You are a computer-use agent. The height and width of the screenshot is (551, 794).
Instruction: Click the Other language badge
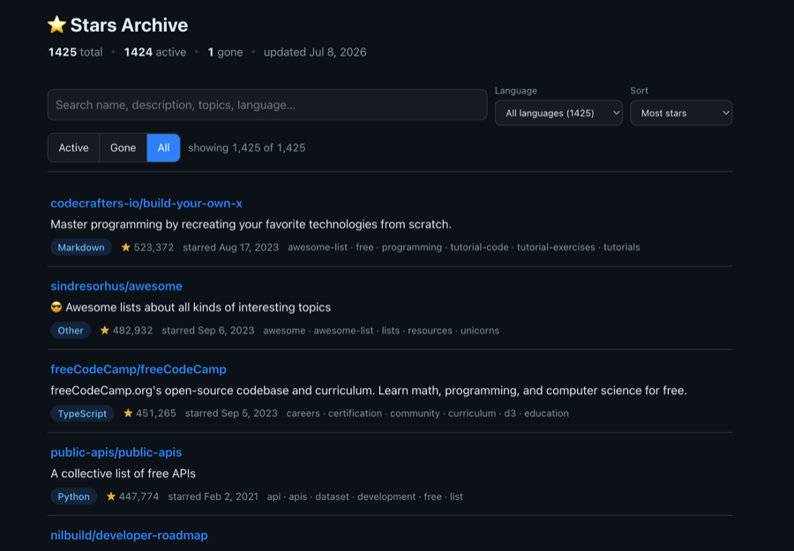click(x=71, y=330)
